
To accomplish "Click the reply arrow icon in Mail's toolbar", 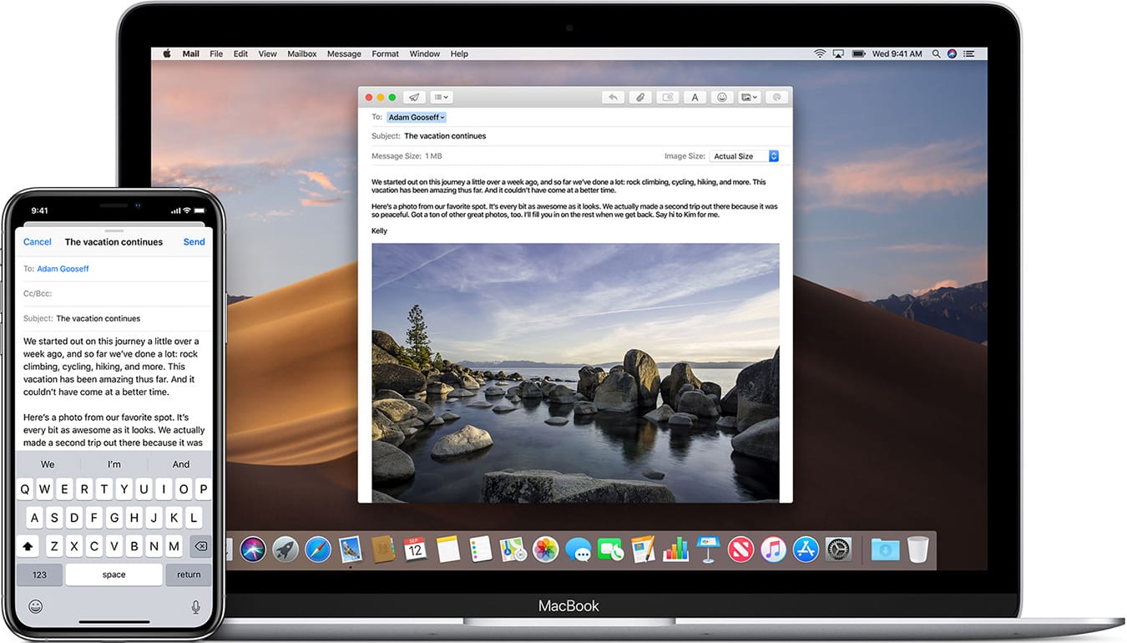I will [x=613, y=97].
